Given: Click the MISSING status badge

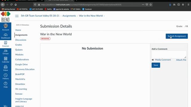Looking at the screenshot, I should pos(45,39).
